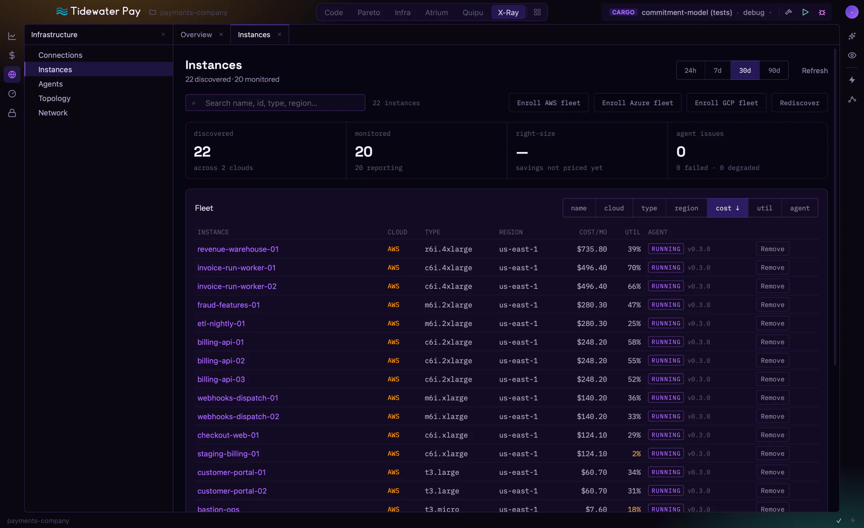The height and width of the screenshot is (528, 864).
Task: Open the gauge sidebar icon
Action: pyautogui.click(x=12, y=94)
